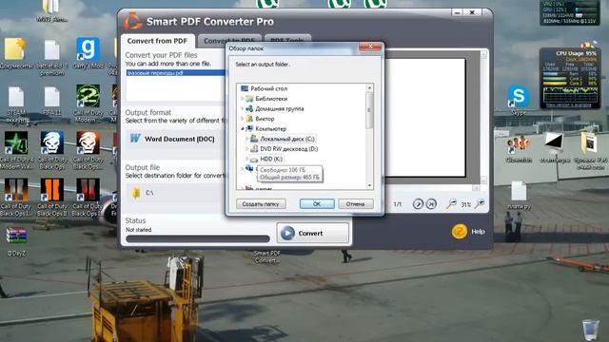The image size is (609, 342).
Task: Click folder tree scrollbar down arrow
Action: point(369,186)
